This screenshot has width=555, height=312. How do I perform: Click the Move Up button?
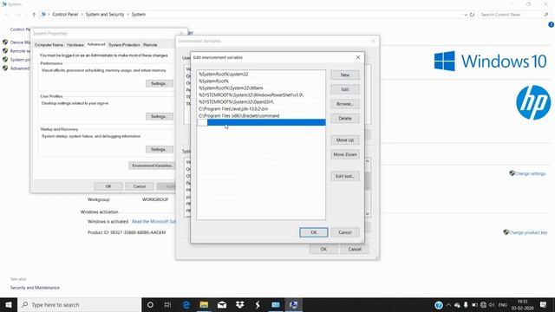[345, 140]
